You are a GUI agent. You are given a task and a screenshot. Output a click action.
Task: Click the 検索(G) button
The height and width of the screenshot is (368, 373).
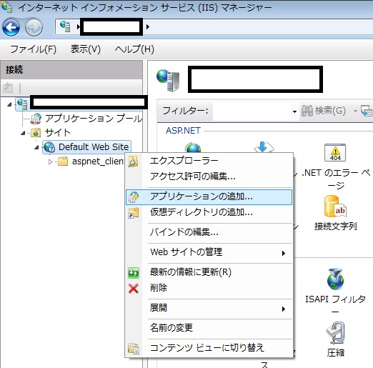point(324,111)
